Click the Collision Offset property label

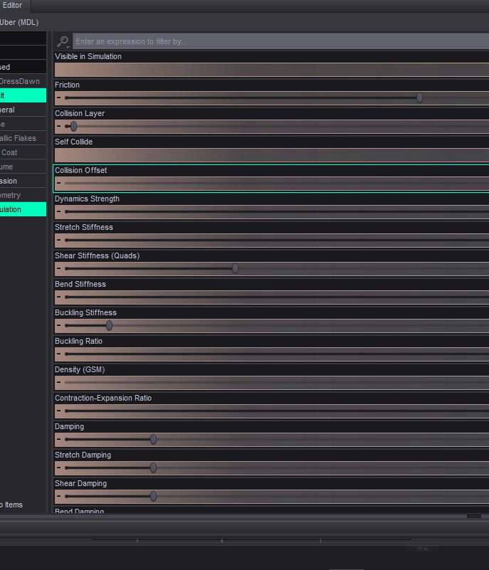tap(80, 170)
